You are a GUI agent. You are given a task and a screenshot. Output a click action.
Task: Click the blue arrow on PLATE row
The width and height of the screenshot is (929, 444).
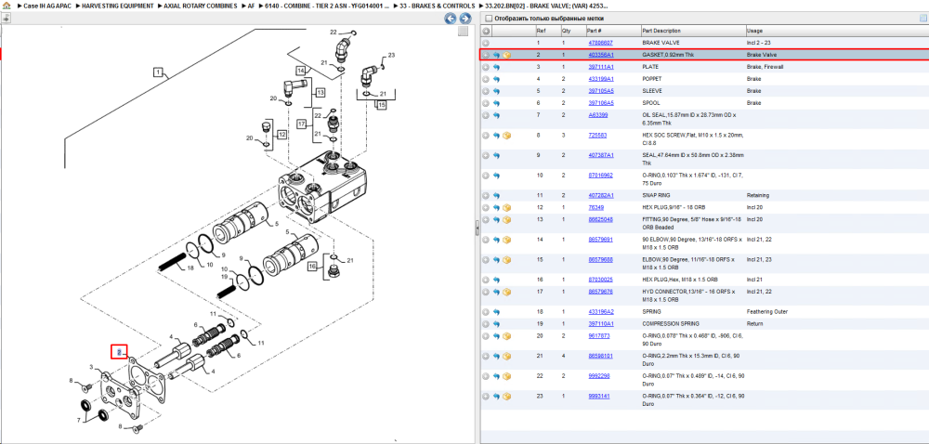coord(496,67)
